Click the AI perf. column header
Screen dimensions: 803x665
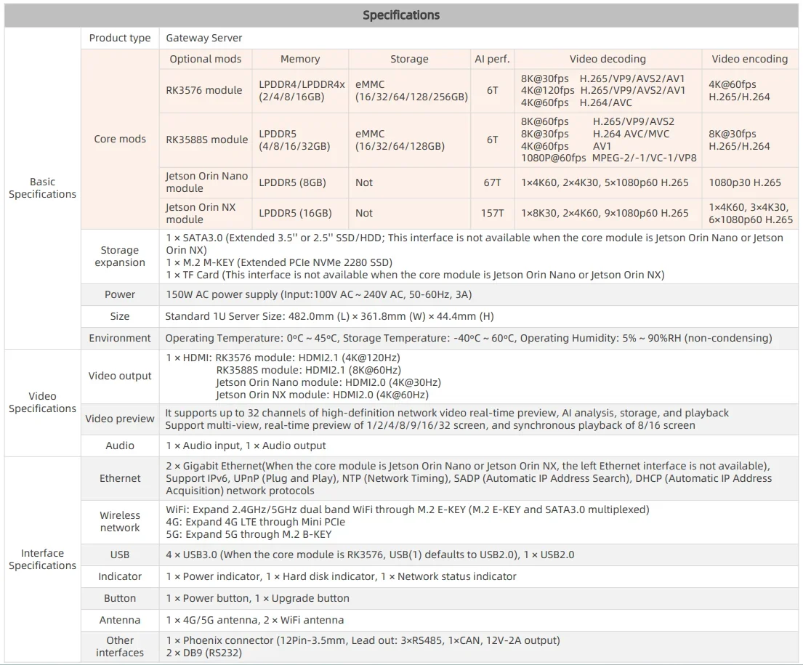492,59
